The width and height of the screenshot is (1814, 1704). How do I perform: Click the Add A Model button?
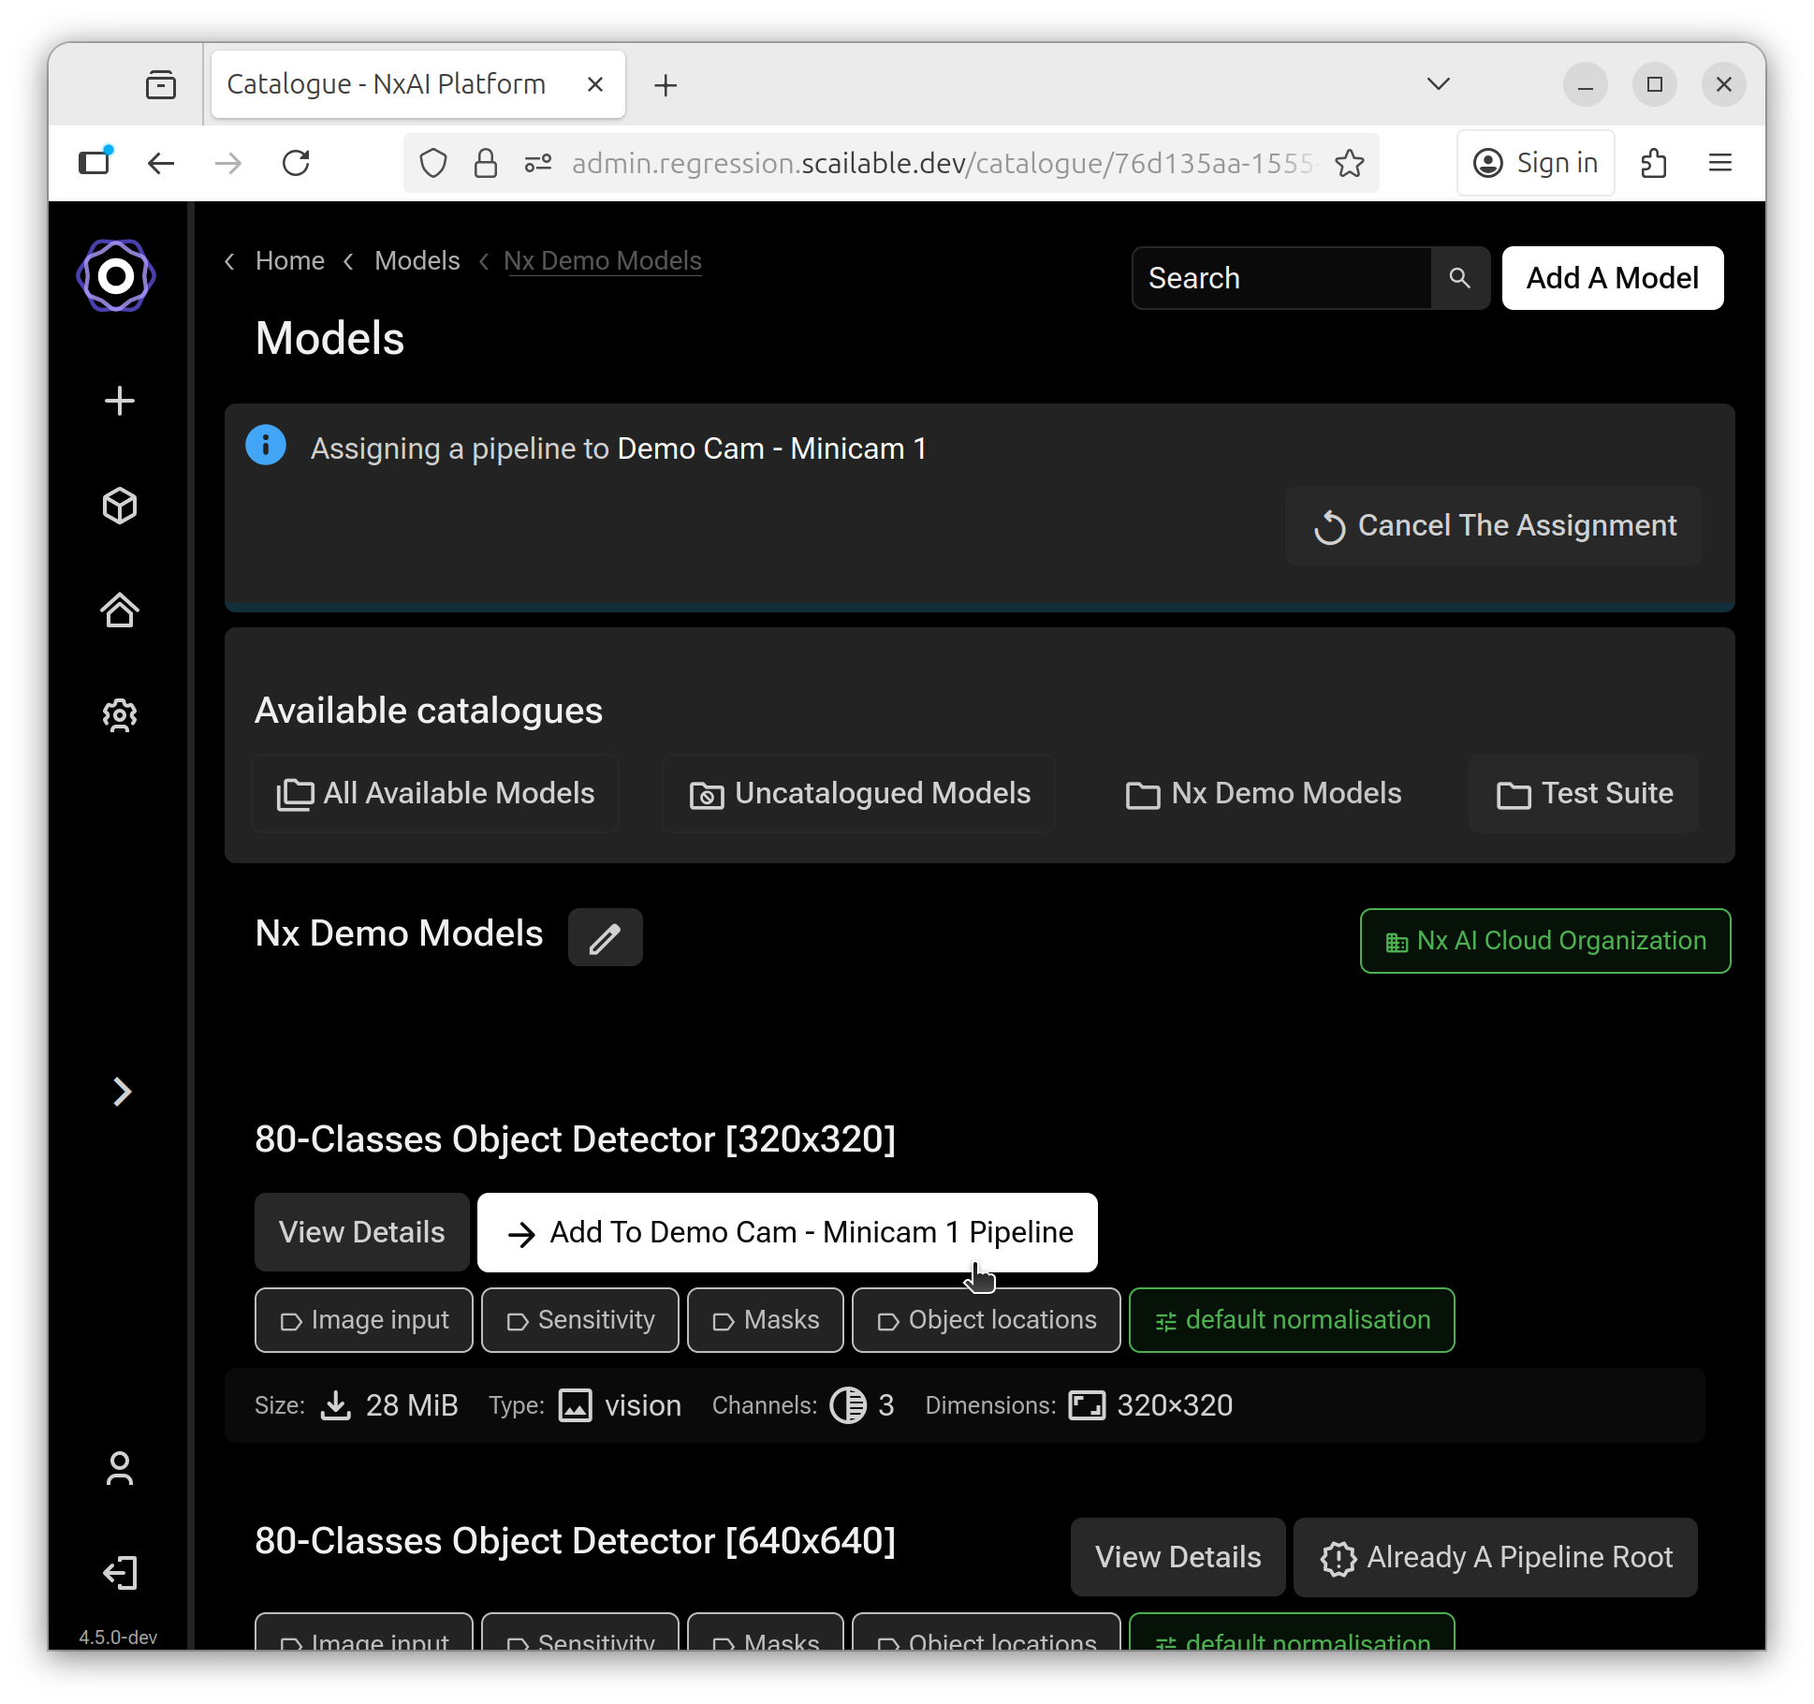(x=1612, y=278)
